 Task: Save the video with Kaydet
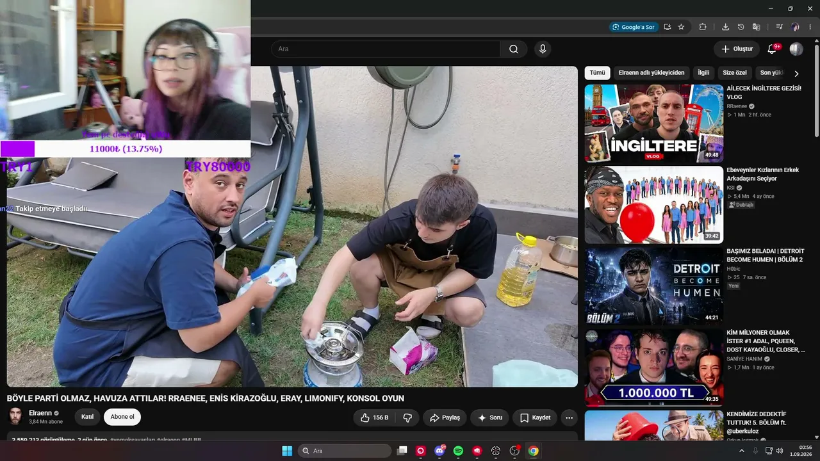(x=535, y=417)
